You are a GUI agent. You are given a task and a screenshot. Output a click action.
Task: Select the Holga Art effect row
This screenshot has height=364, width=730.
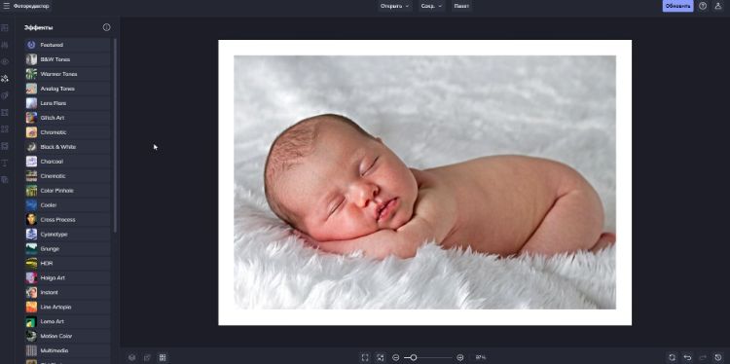pyautogui.click(x=67, y=278)
